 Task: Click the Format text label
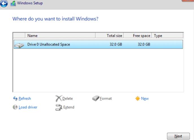pos(106,98)
